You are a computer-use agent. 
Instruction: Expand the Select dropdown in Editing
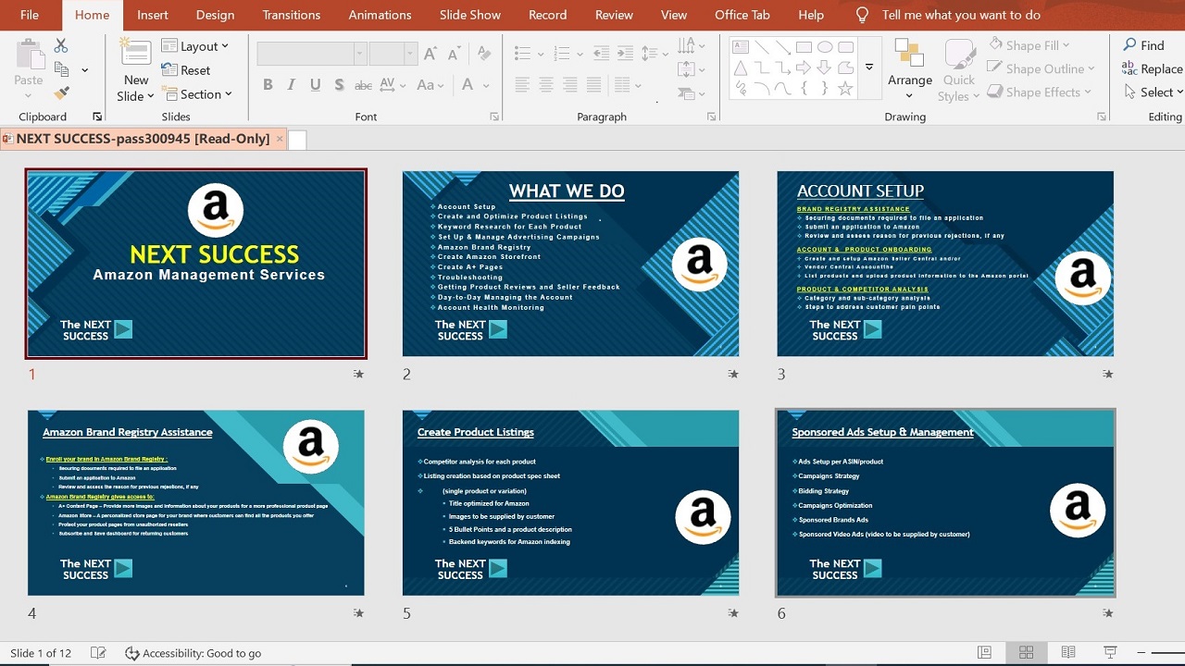[1154, 92]
